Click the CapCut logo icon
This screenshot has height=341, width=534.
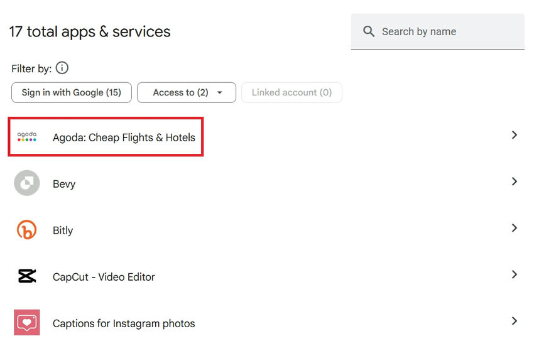pyautogui.click(x=27, y=276)
